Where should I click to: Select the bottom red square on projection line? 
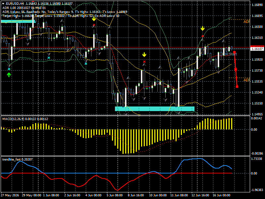pyautogui.click(x=237, y=87)
